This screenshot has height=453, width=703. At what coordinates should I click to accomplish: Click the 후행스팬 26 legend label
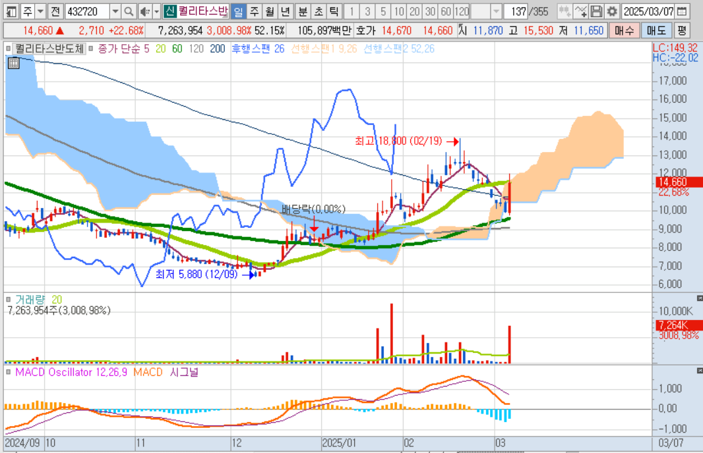(258, 49)
